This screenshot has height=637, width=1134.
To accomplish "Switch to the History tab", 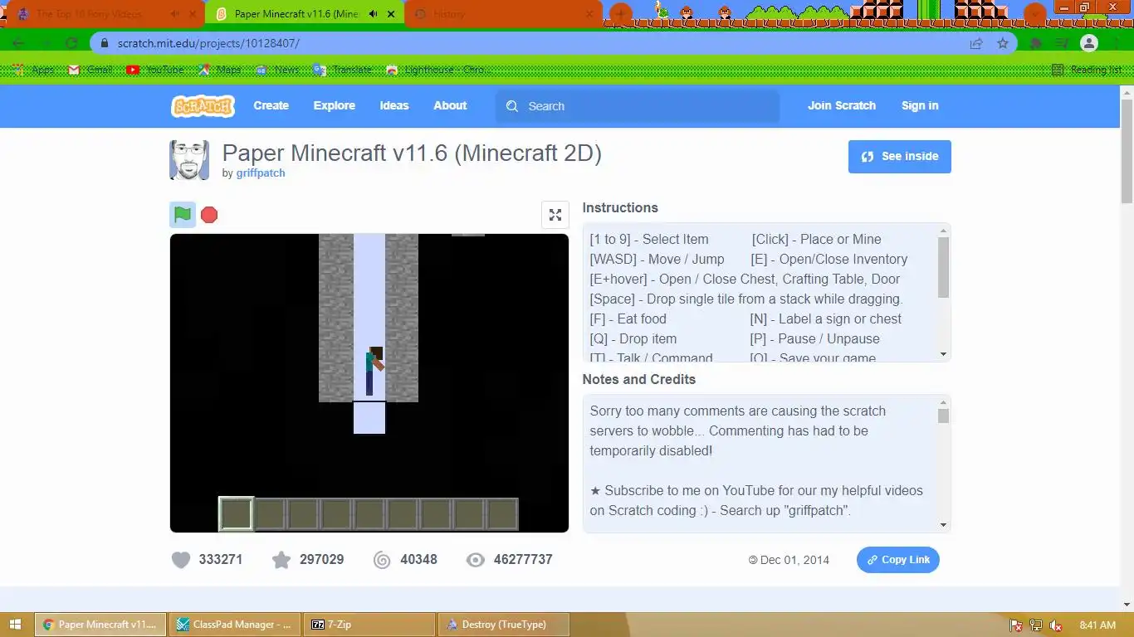I will [x=503, y=14].
